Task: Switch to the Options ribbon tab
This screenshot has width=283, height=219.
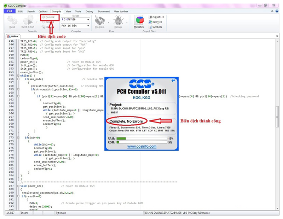Action: point(43,11)
